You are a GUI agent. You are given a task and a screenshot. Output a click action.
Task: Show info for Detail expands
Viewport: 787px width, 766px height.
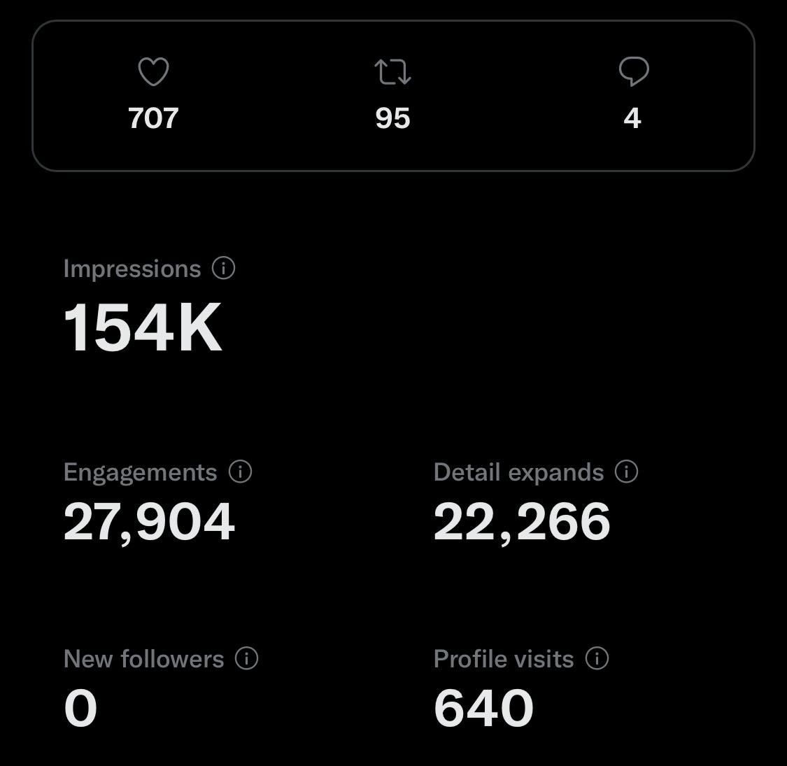(x=626, y=472)
